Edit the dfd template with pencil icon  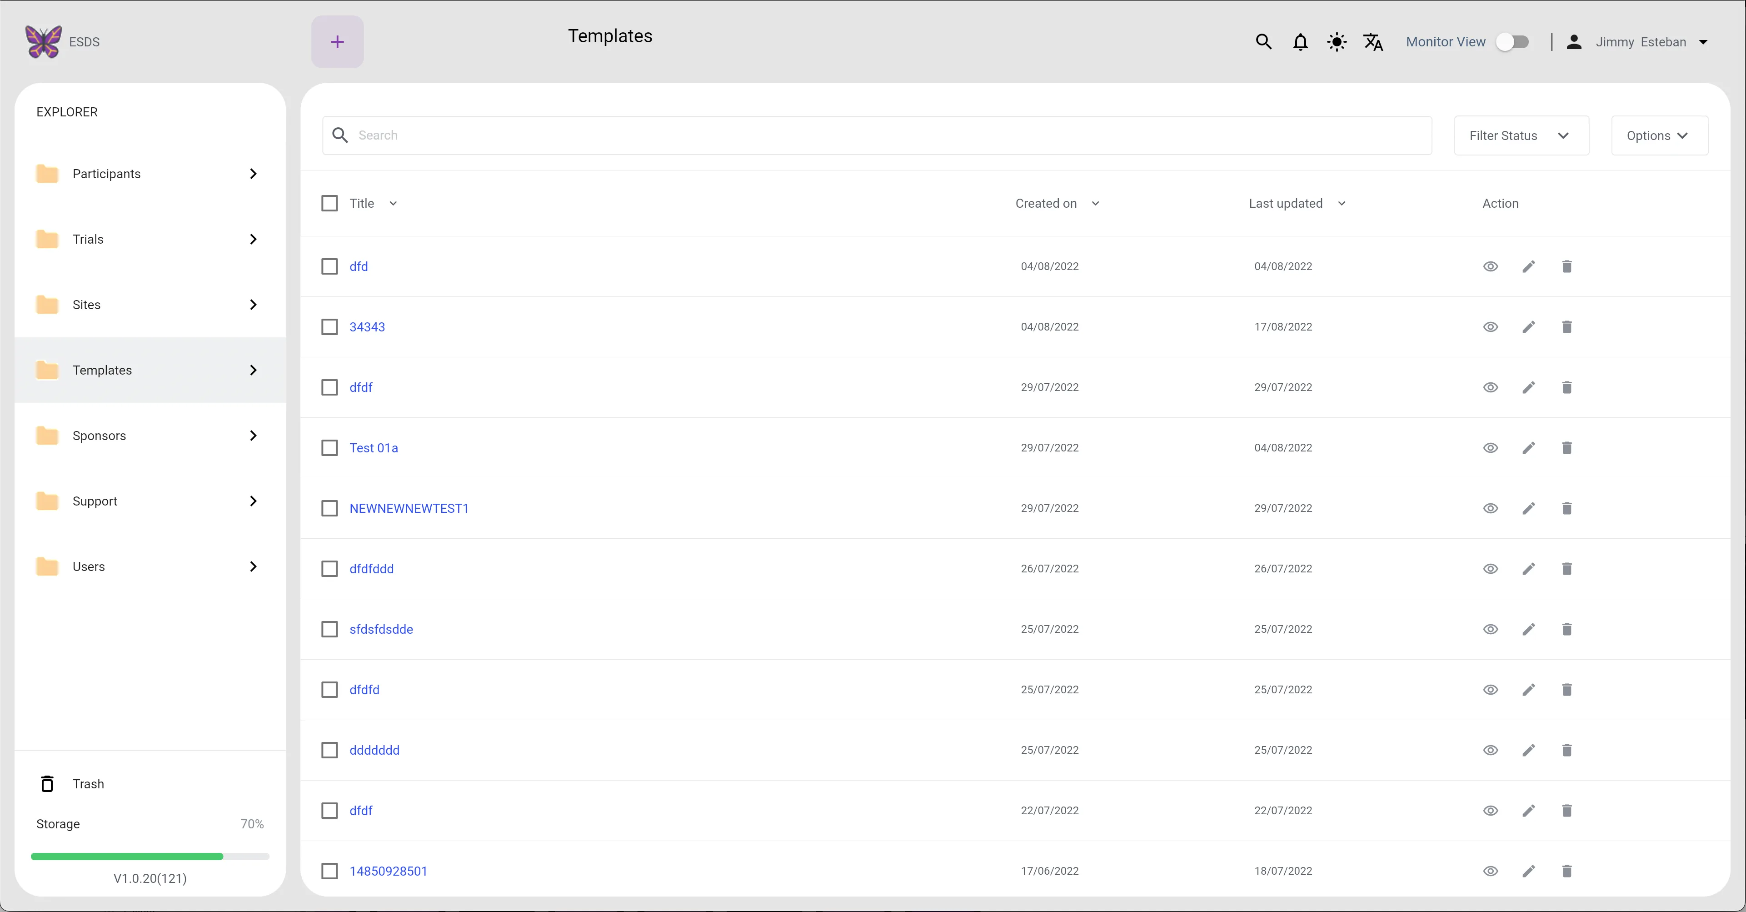tap(1528, 266)
